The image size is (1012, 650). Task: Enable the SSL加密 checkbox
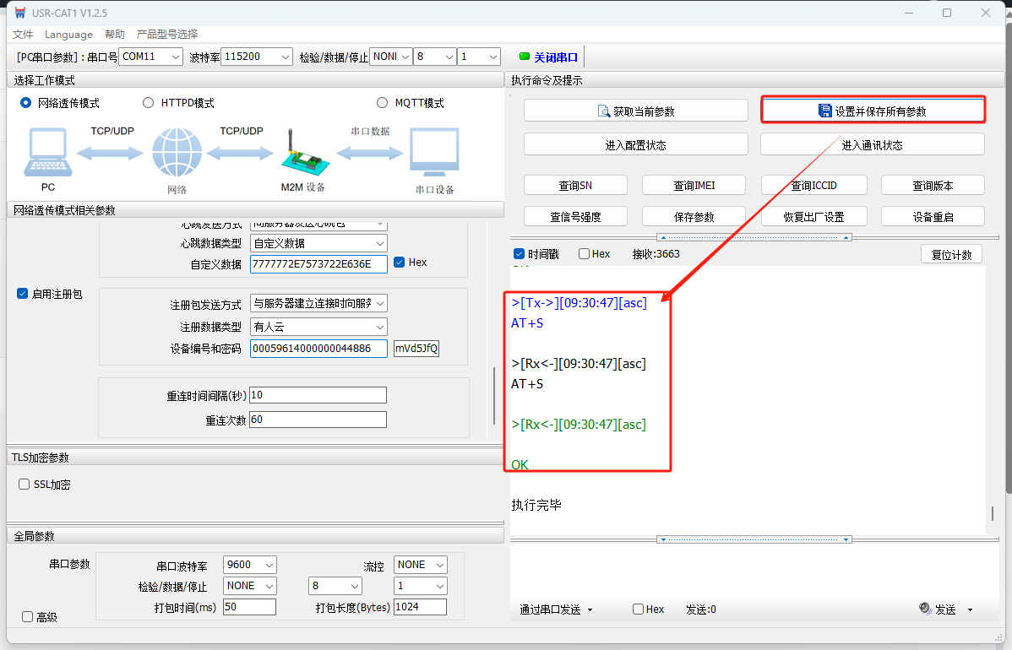coord(24,485)
